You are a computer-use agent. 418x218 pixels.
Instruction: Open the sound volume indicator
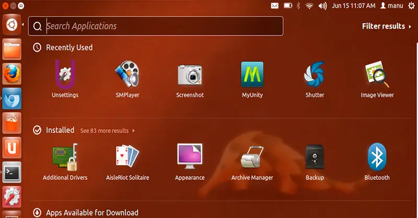click(x=322, y=6)
